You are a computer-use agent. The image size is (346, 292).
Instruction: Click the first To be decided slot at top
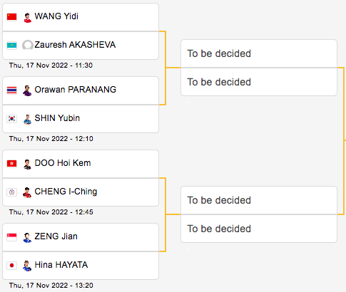pos(259,53)
